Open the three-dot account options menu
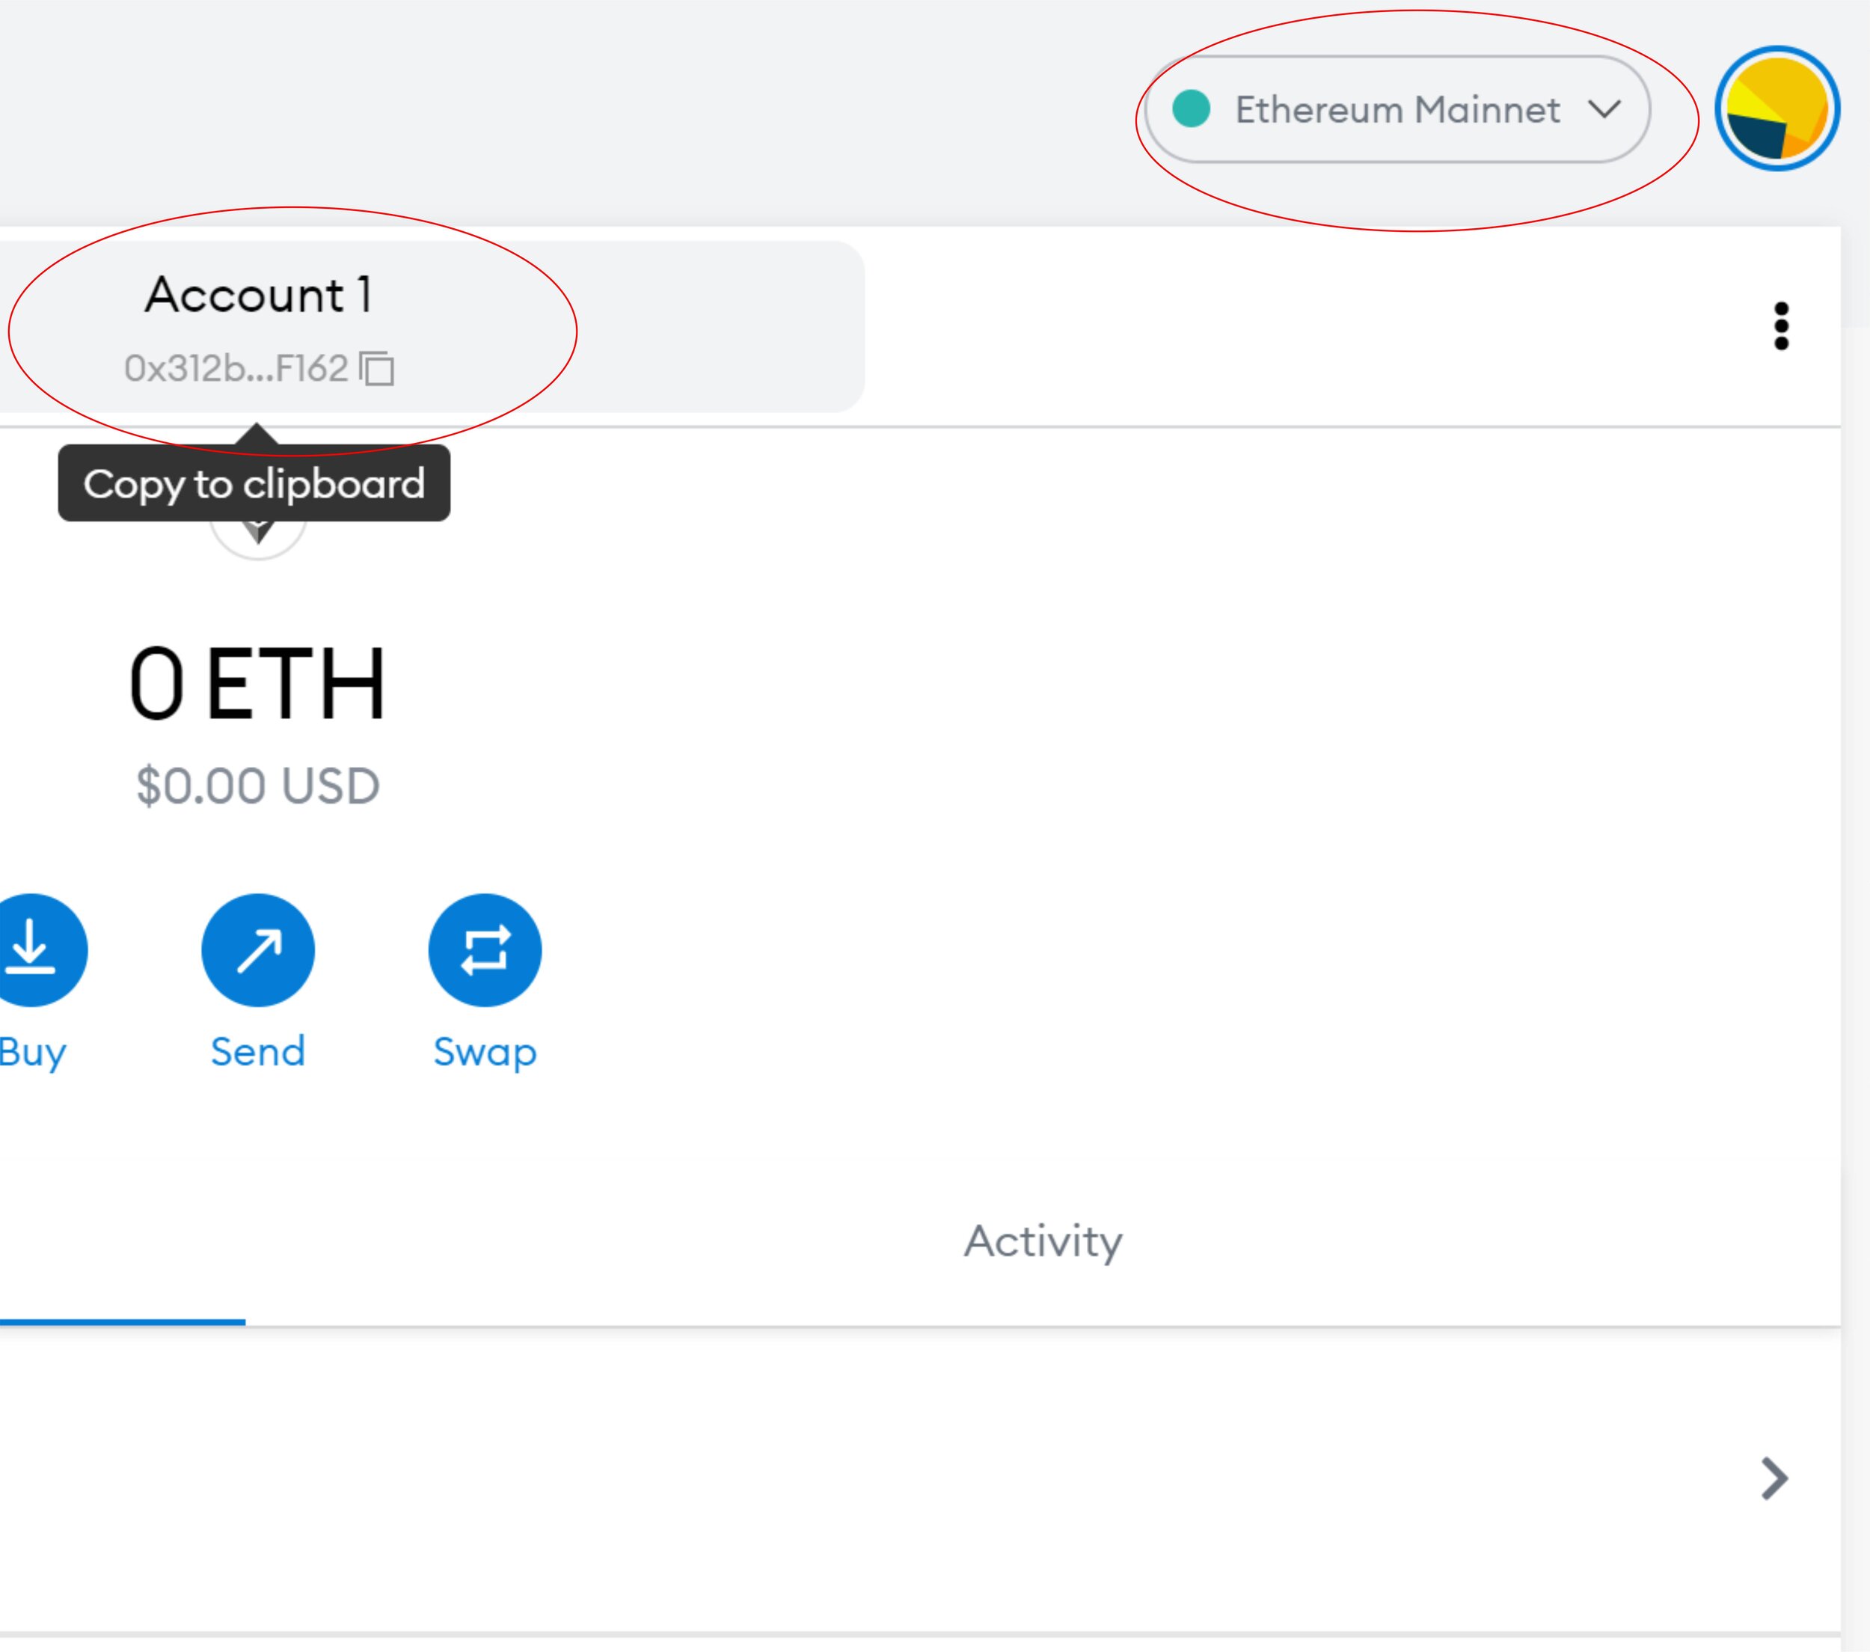1870x1652 pixels. point(1780,325)
